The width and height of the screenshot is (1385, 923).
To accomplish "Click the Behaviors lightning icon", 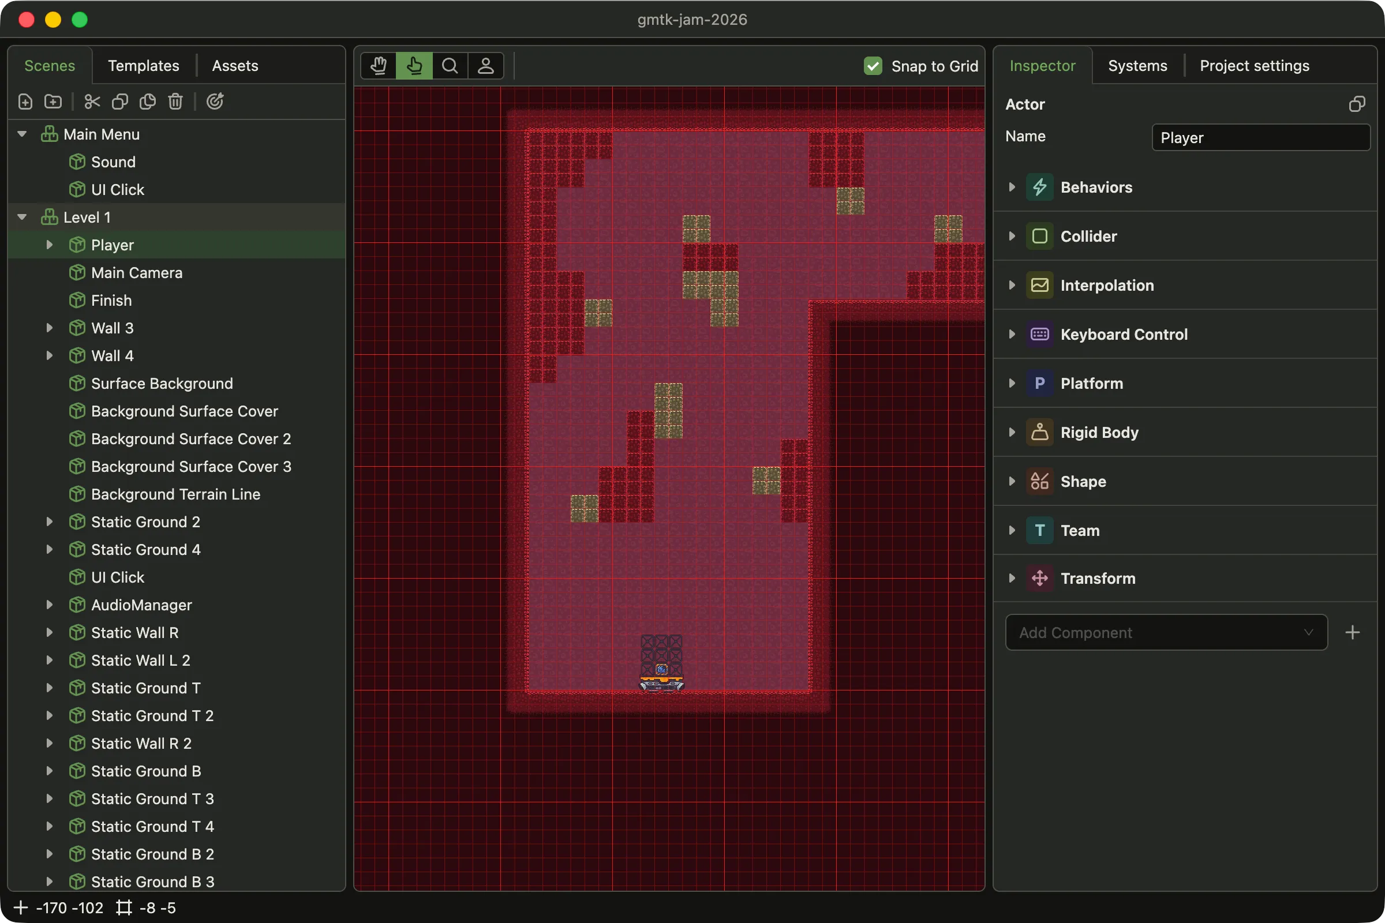I will click(x=1040, y=187).
